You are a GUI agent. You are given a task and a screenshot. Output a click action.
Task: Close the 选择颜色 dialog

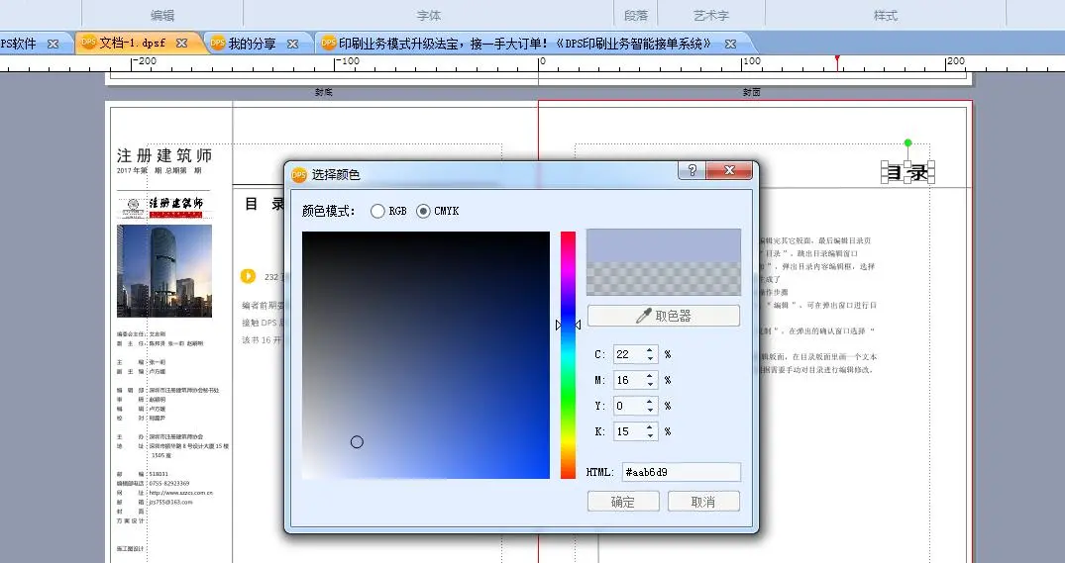729,170
